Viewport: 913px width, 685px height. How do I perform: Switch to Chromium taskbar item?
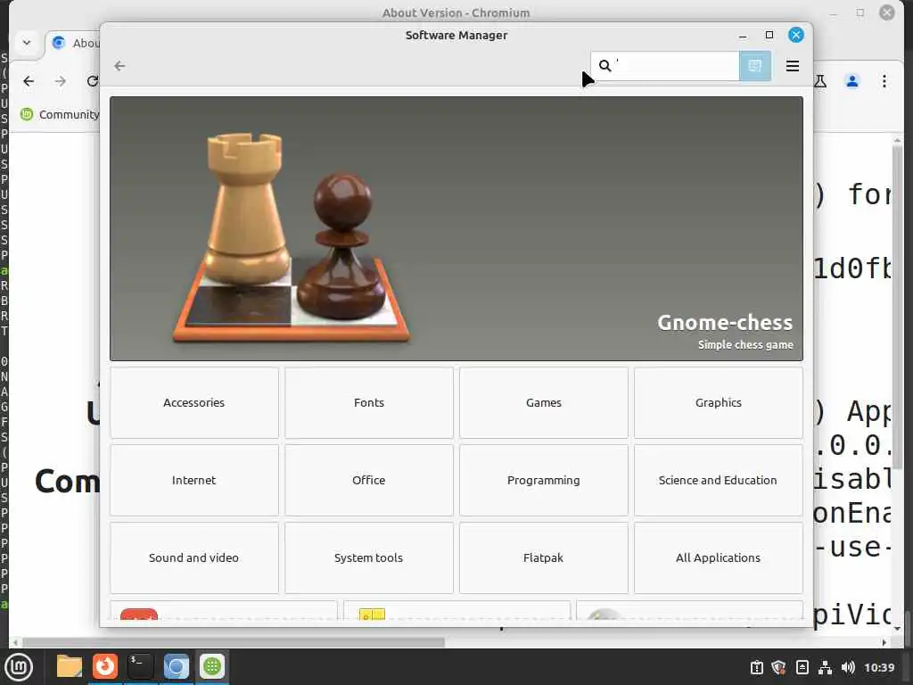click(176, 666)
